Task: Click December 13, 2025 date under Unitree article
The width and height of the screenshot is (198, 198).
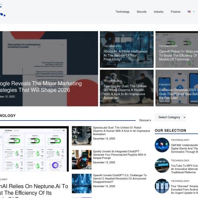Action: 104,139
